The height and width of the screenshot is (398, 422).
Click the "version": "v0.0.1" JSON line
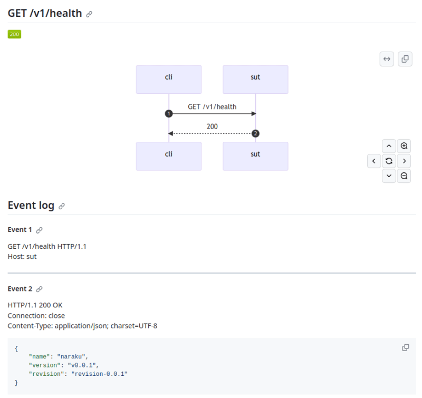[x=64, y=365]
